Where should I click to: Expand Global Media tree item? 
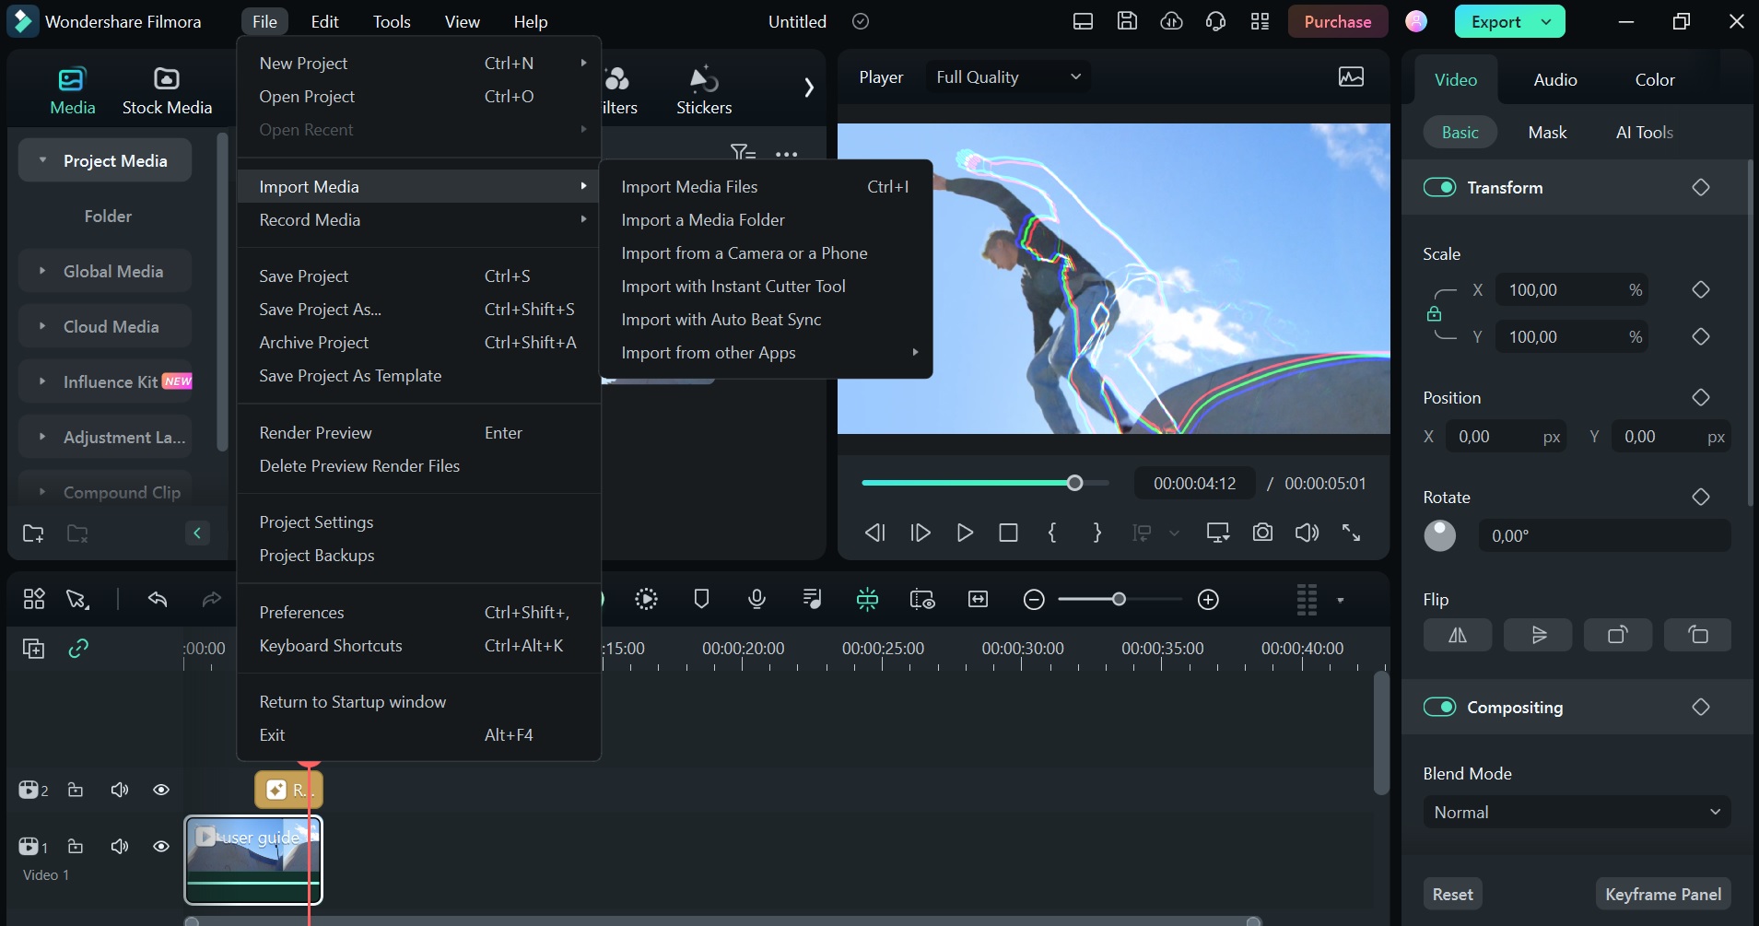42,271
